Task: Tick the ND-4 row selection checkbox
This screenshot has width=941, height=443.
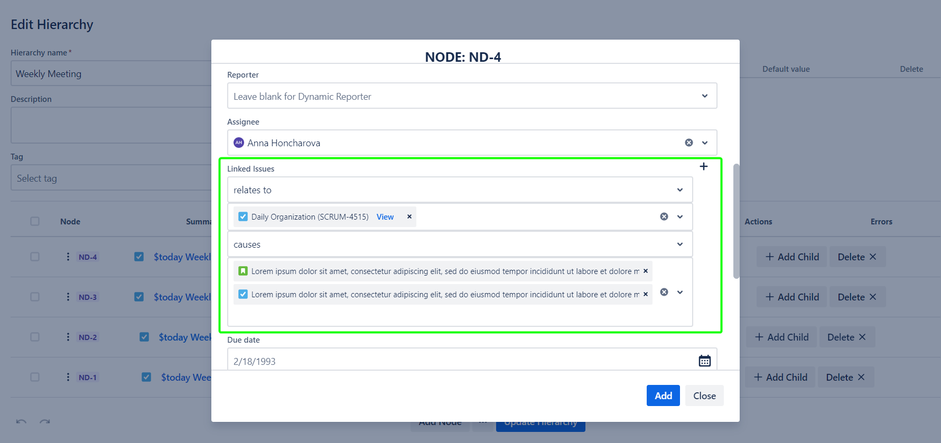Action: pyautogui.click(x=35, y=257)
